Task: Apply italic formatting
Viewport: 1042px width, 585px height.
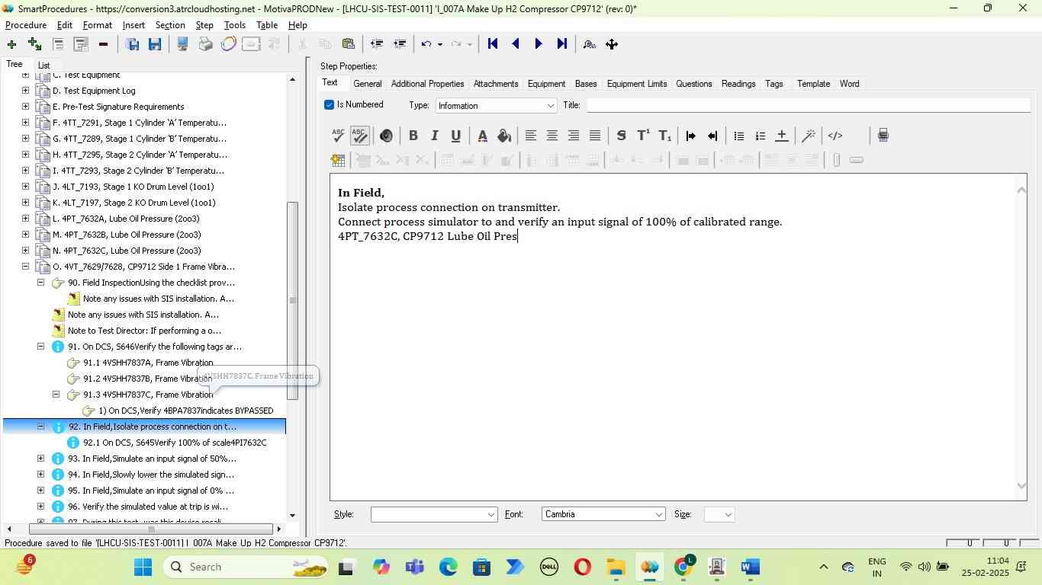Action: pyautogui.click(x=435, y=136)
